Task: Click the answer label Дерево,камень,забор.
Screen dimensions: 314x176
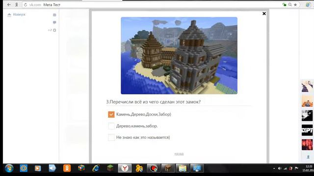Action: click(x=137, y=126)
